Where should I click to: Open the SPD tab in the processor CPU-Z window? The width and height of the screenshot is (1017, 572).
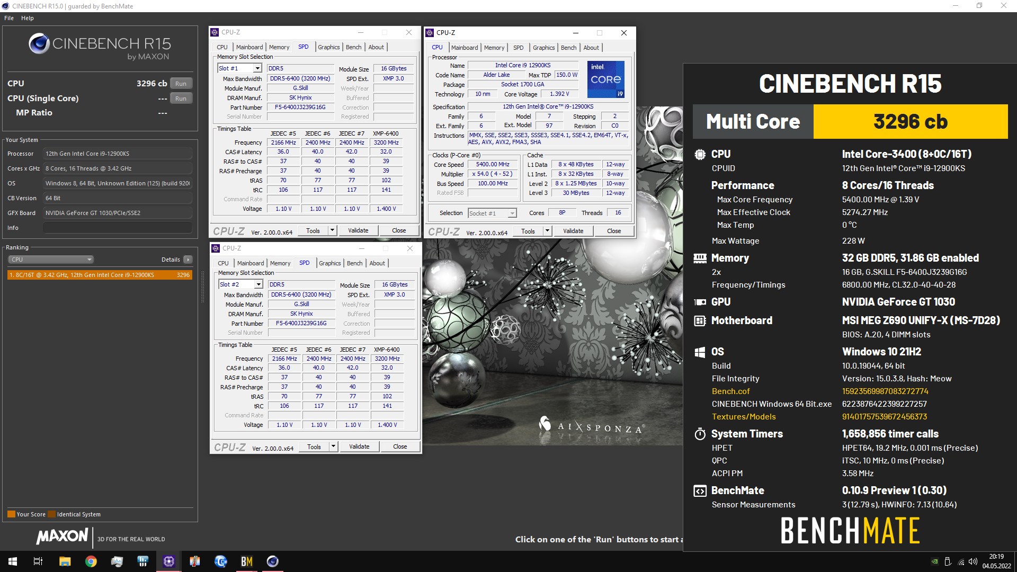click(519, 48)
